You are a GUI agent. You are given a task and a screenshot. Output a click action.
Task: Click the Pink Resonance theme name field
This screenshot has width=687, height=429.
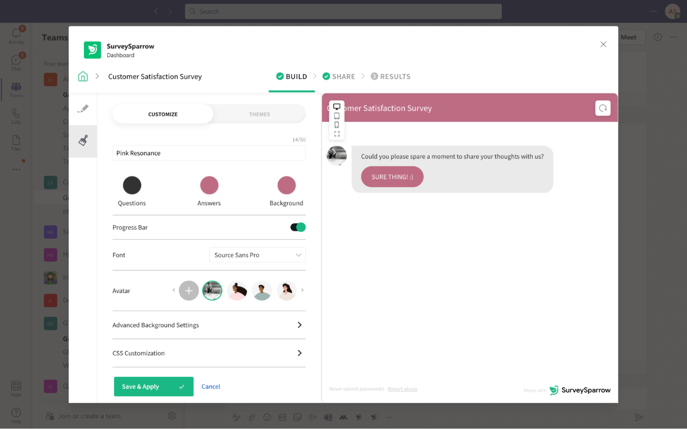(x=209, y=153)
